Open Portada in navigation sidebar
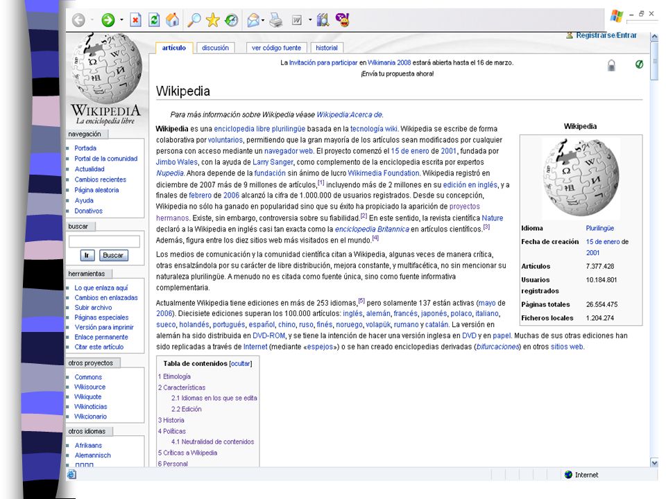666x499 pixels. (x=85, y=148)
